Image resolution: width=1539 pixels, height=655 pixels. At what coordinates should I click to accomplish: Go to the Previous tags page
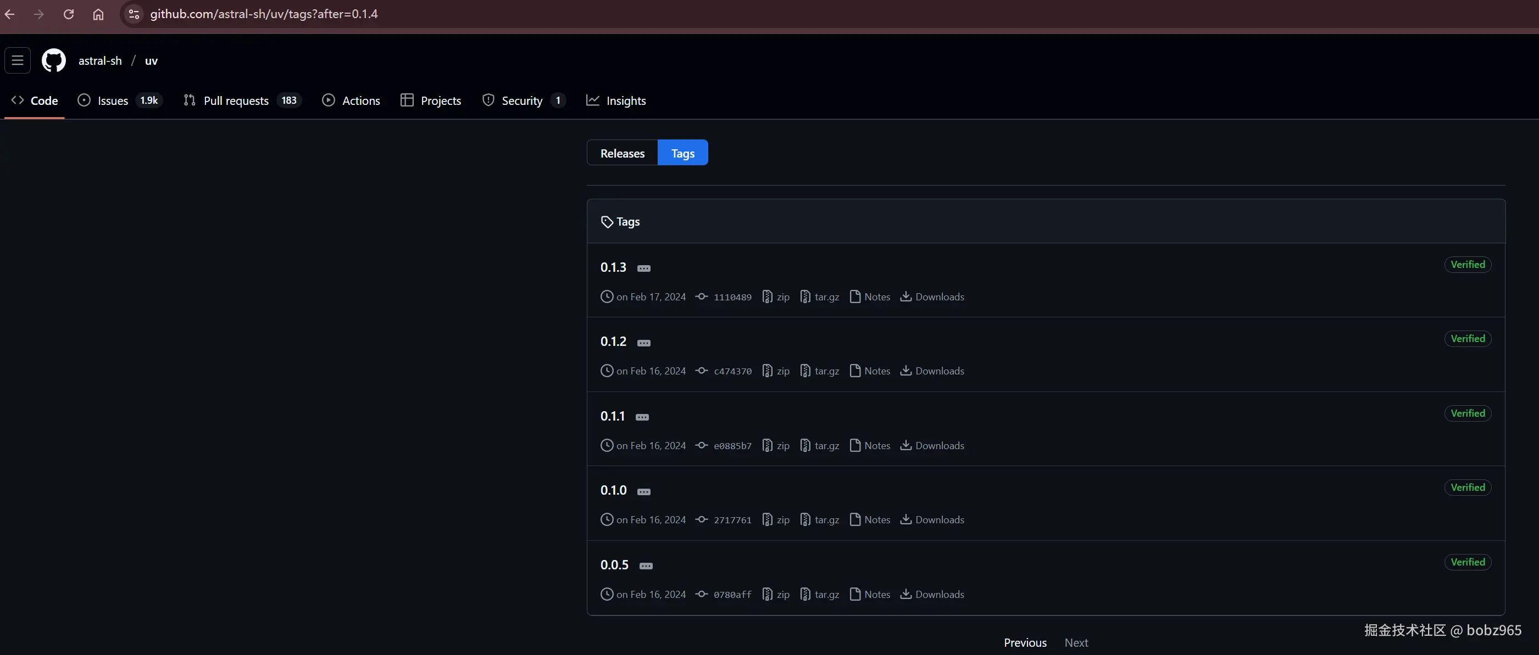point(1025,642)
